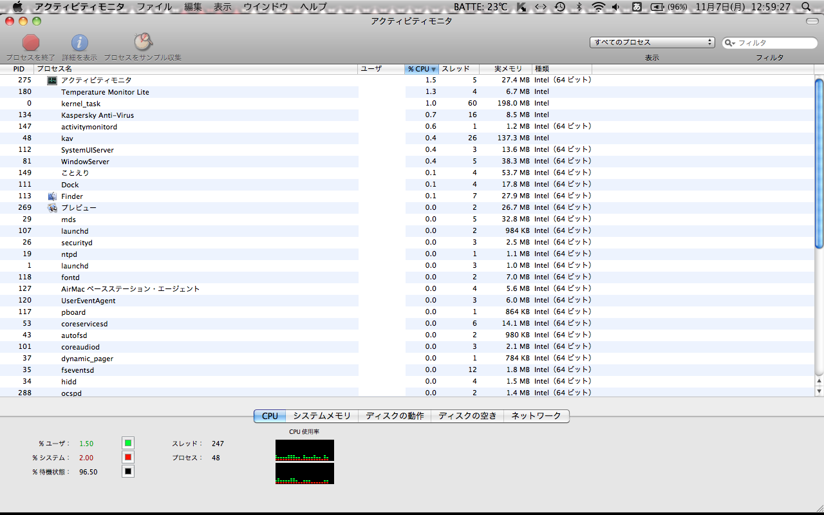
Task: Sort by the プロセス名 column header
Action: [x=196, y=69]
